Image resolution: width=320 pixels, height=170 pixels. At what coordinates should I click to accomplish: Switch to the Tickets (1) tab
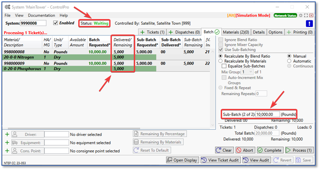[152, 32]
